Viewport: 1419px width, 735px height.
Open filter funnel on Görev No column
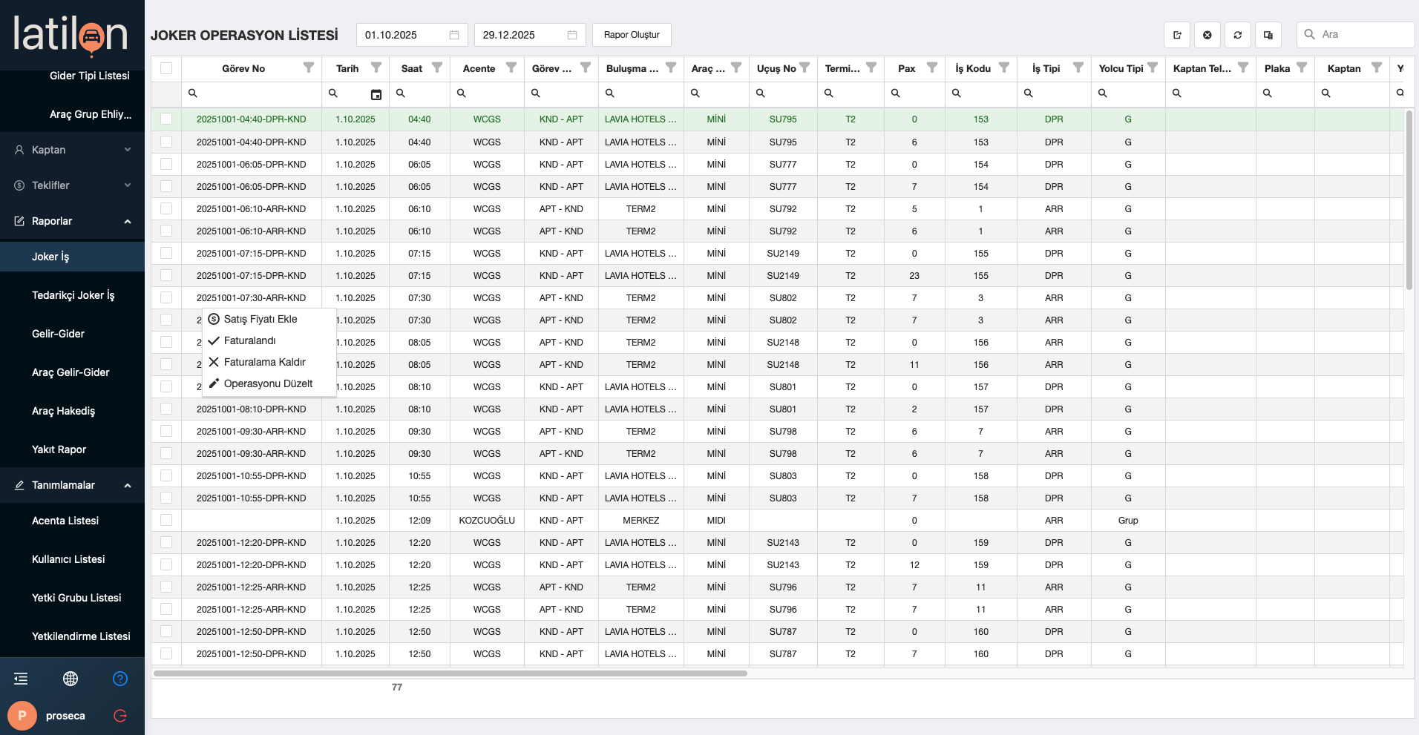(x=309, y=67)
